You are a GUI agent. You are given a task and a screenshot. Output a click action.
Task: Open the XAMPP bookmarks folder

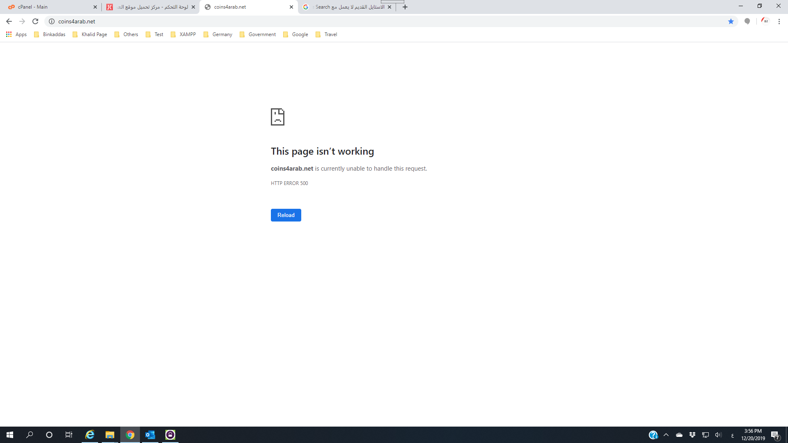coord(183,34)
